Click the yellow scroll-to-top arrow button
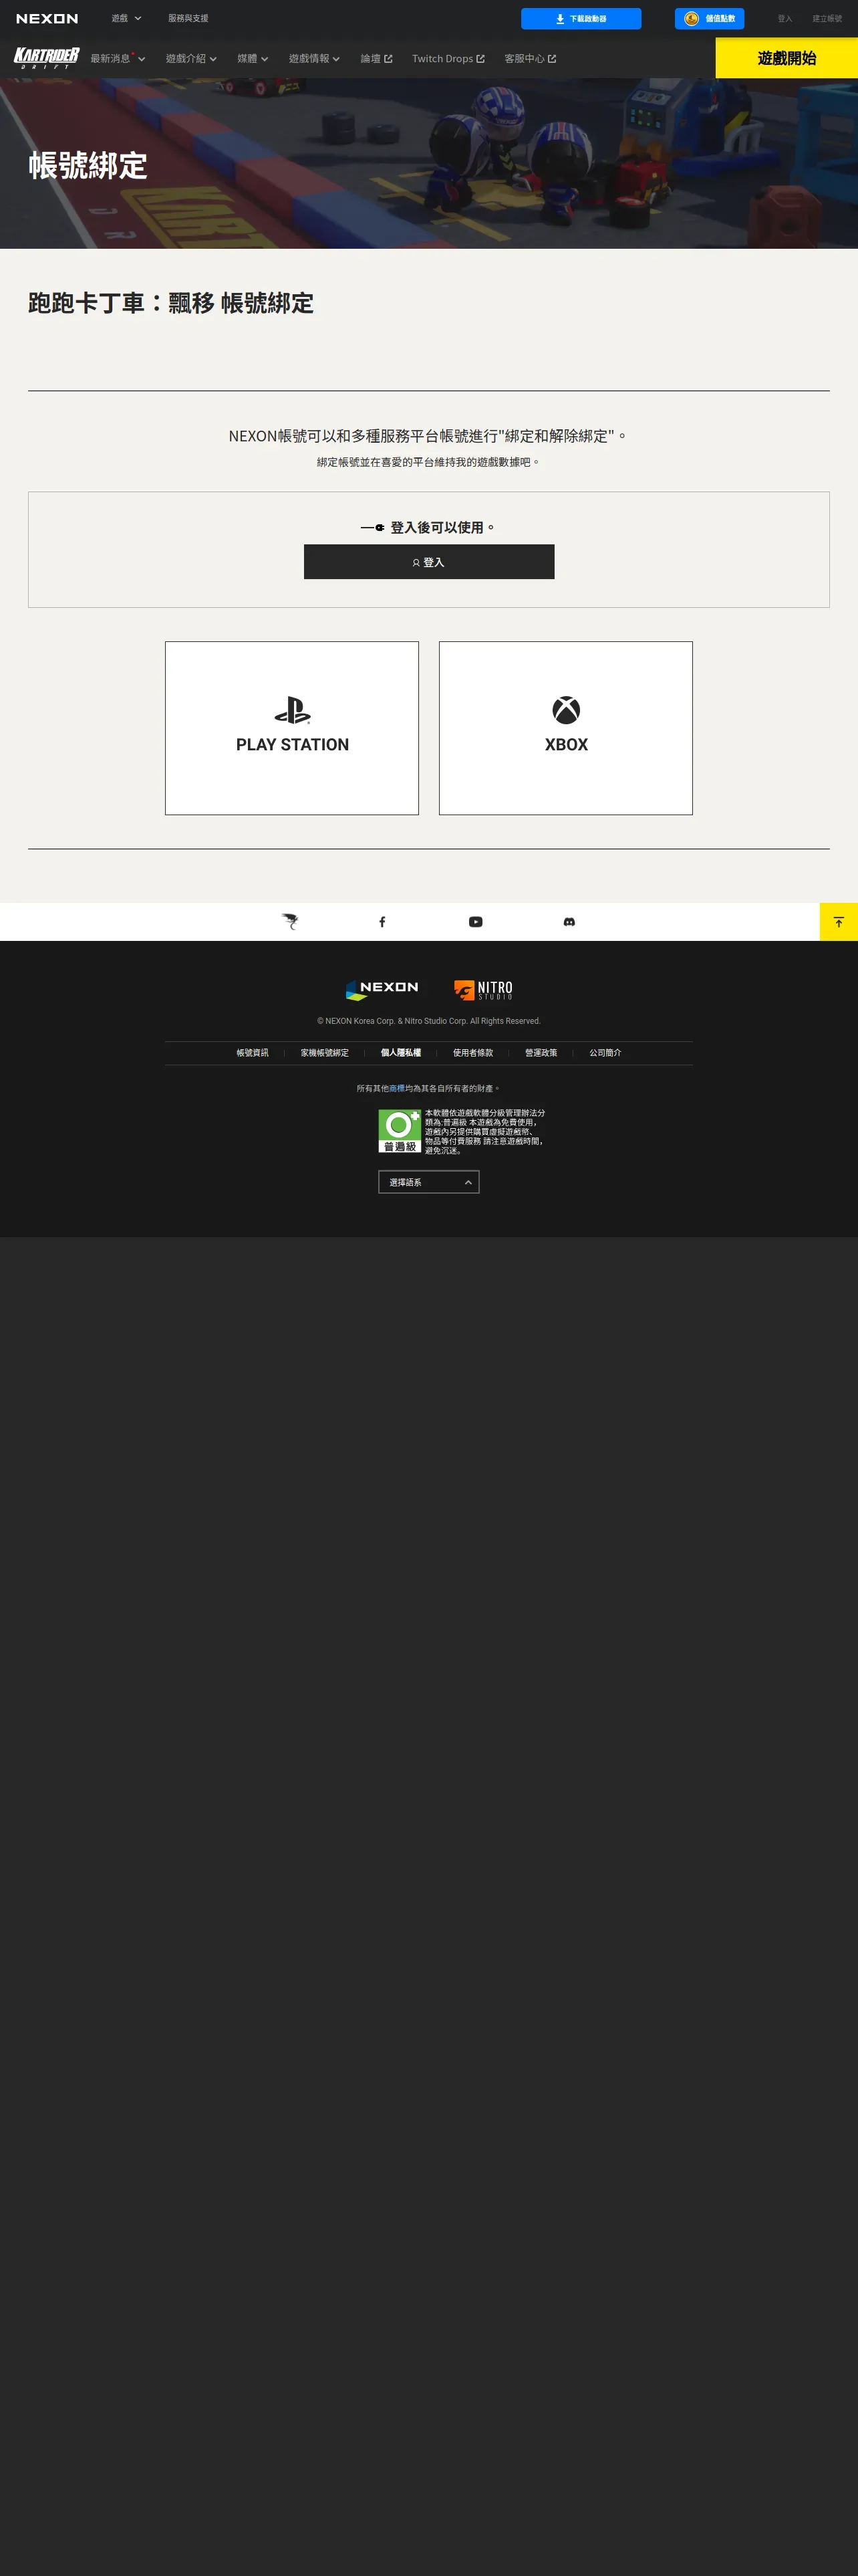The height and width of the screenshot is (2576, 858). coord(839,922)
